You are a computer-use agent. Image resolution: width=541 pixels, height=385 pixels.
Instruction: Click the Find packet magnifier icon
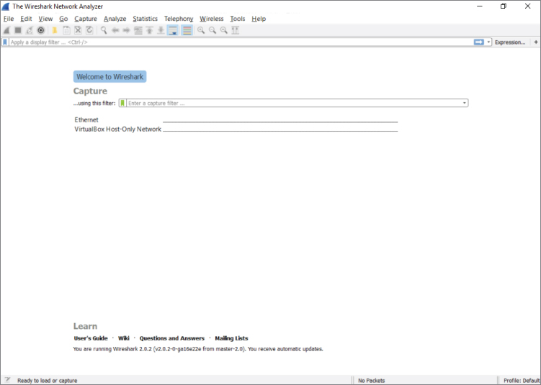(x=104, y=30)
